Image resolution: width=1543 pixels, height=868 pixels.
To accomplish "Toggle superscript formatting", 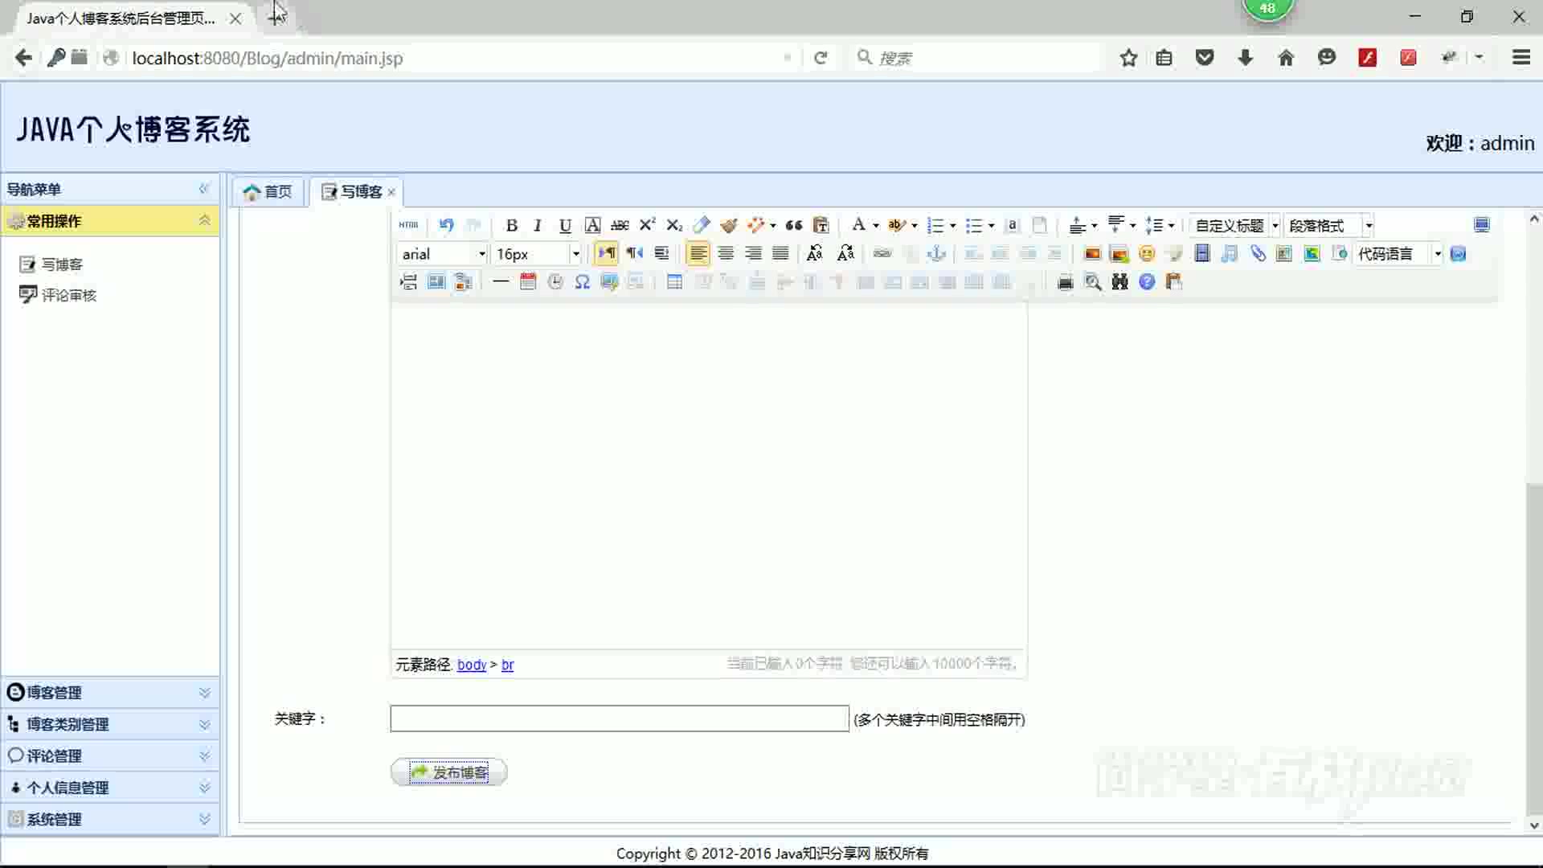I will point(647,225).
